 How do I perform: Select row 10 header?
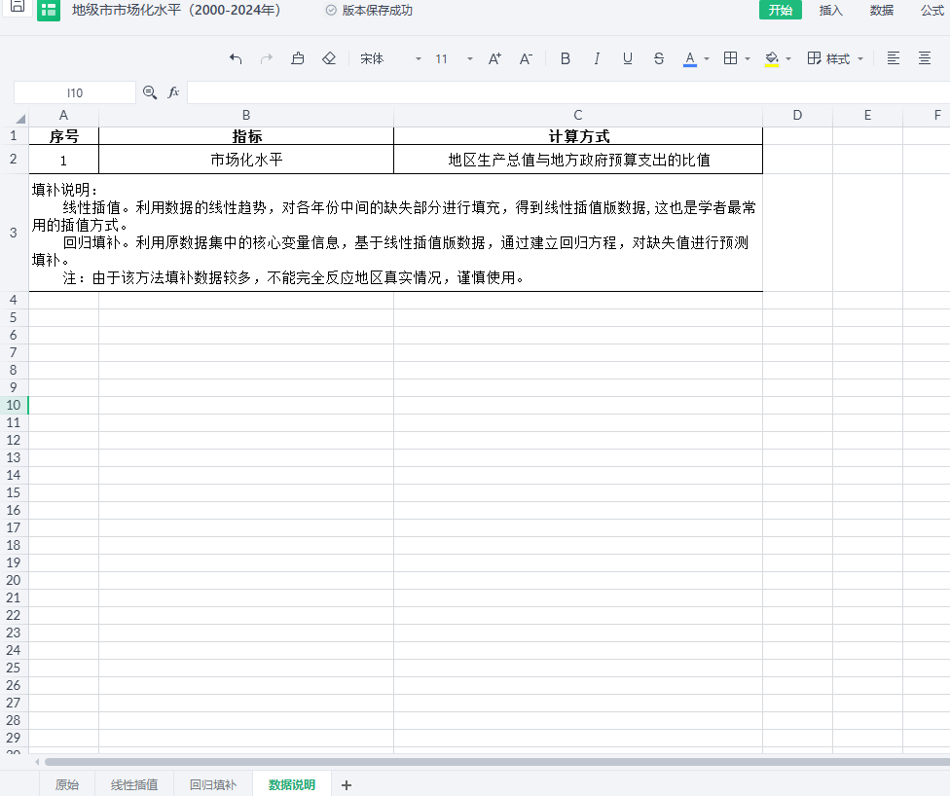tap(14, 405)
